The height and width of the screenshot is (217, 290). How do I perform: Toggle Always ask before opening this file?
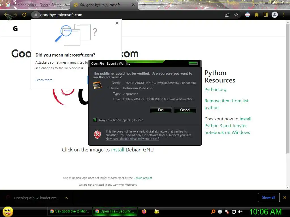pos(95,120)
